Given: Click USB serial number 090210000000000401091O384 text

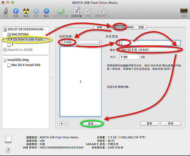Looking at the screenshot, I should pos(62,148).
